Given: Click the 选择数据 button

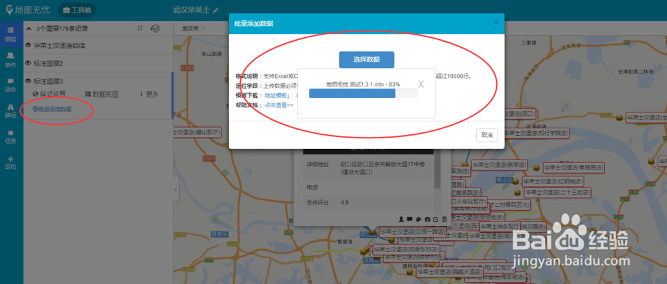Looking at the screenshot, I should (367, 59).
